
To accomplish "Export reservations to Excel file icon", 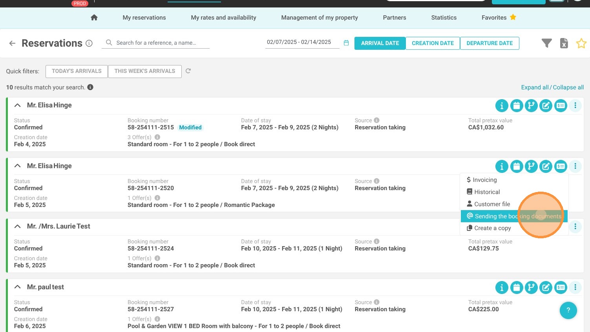I will (x=564, y=43).
